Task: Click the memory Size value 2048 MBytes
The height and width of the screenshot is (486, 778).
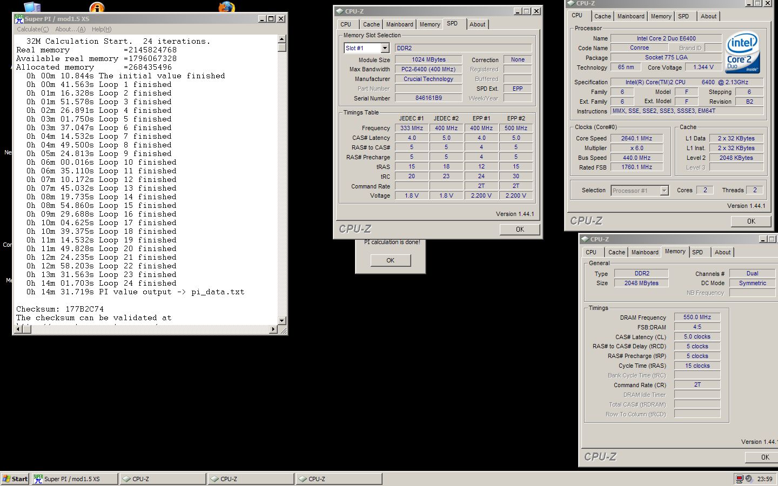Action: [641, 283]
